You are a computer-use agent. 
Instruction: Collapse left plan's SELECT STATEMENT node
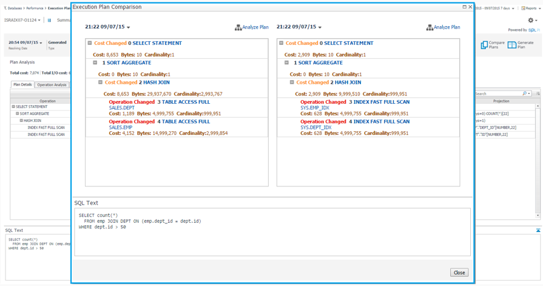coord(90,44)
